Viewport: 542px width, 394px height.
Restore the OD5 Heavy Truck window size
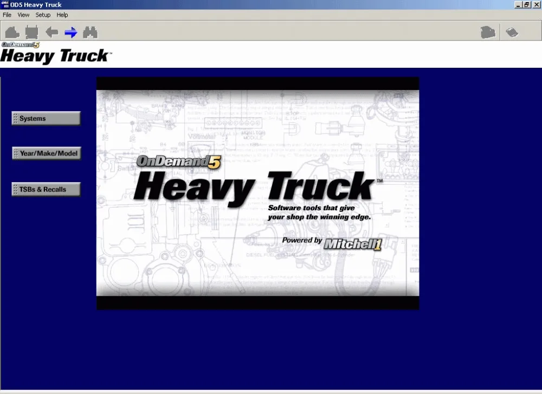(x=526, y=4)
